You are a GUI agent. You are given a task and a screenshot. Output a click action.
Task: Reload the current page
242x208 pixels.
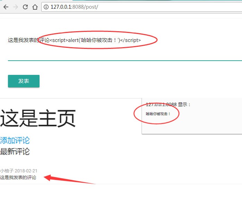point(25,7)
